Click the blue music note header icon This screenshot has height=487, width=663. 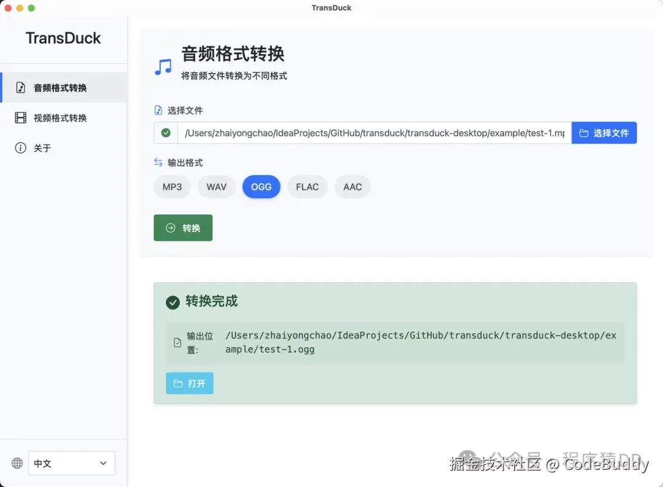click(x=163, y=67)
